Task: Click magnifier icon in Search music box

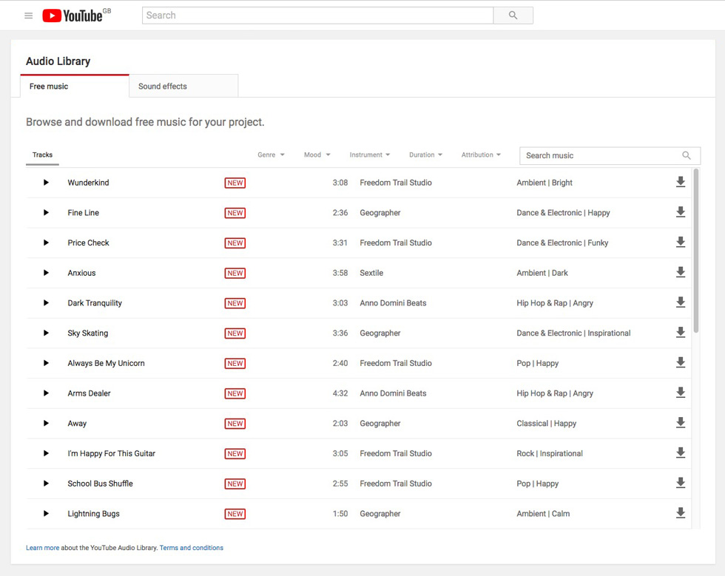Action: (687, 156)
